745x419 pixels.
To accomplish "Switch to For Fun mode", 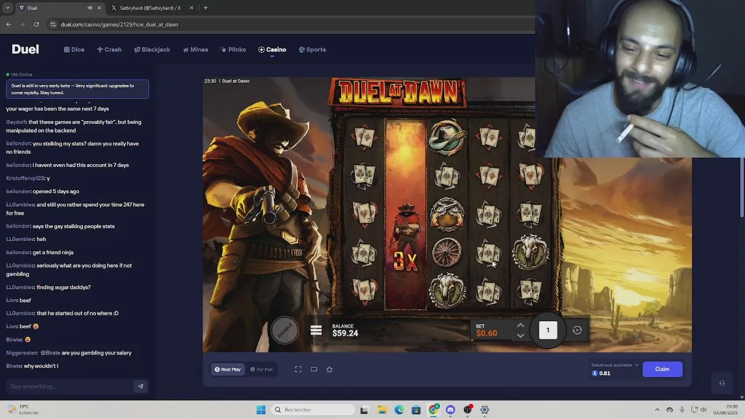I will (x=261, y=369).
